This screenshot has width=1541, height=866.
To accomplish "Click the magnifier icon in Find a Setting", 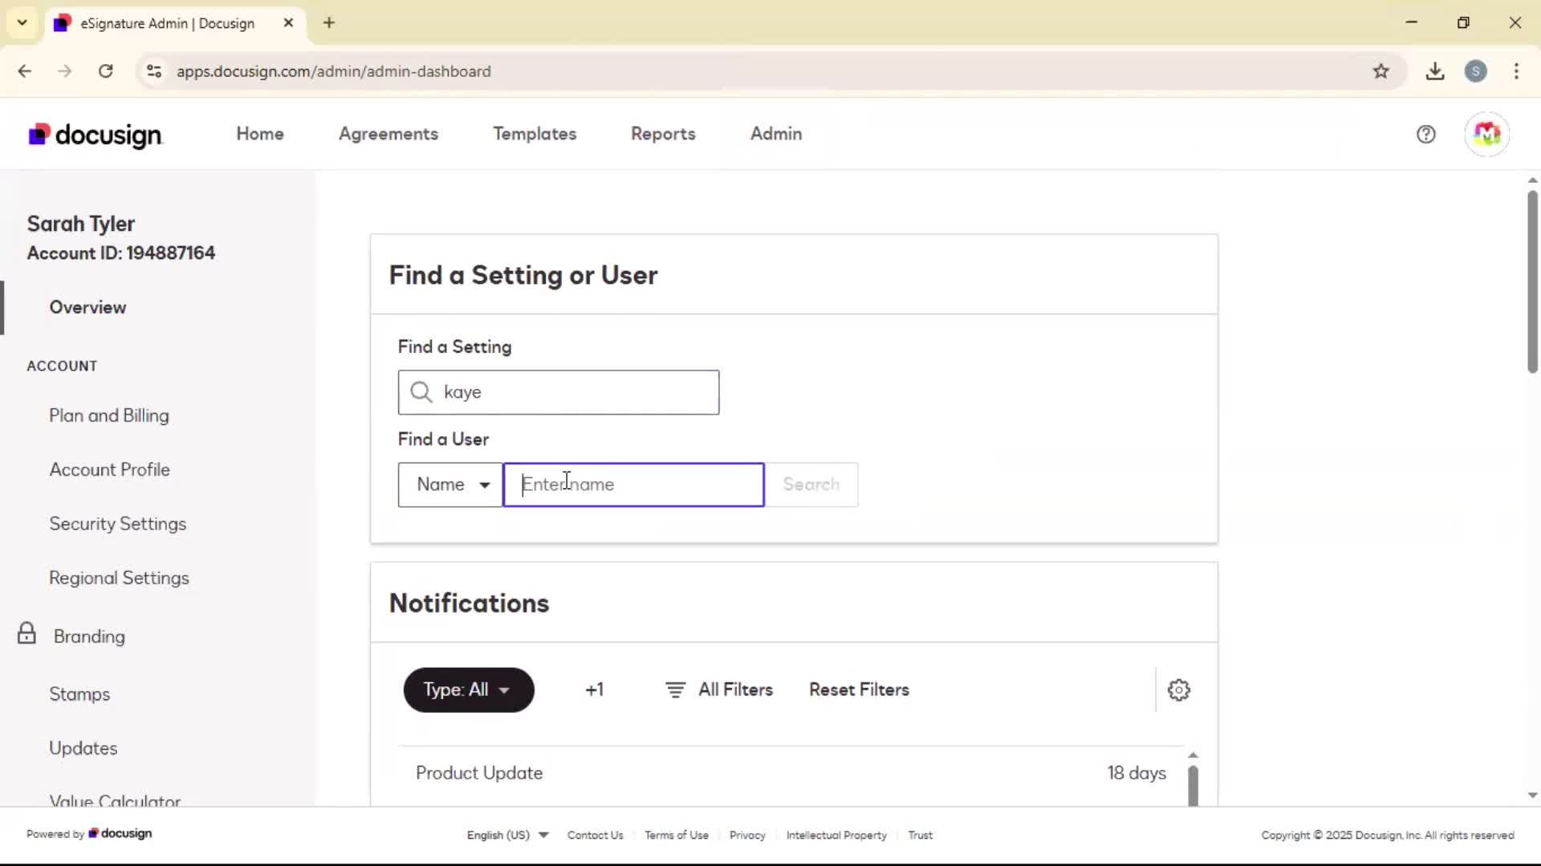I will click(x=421, y=392).
